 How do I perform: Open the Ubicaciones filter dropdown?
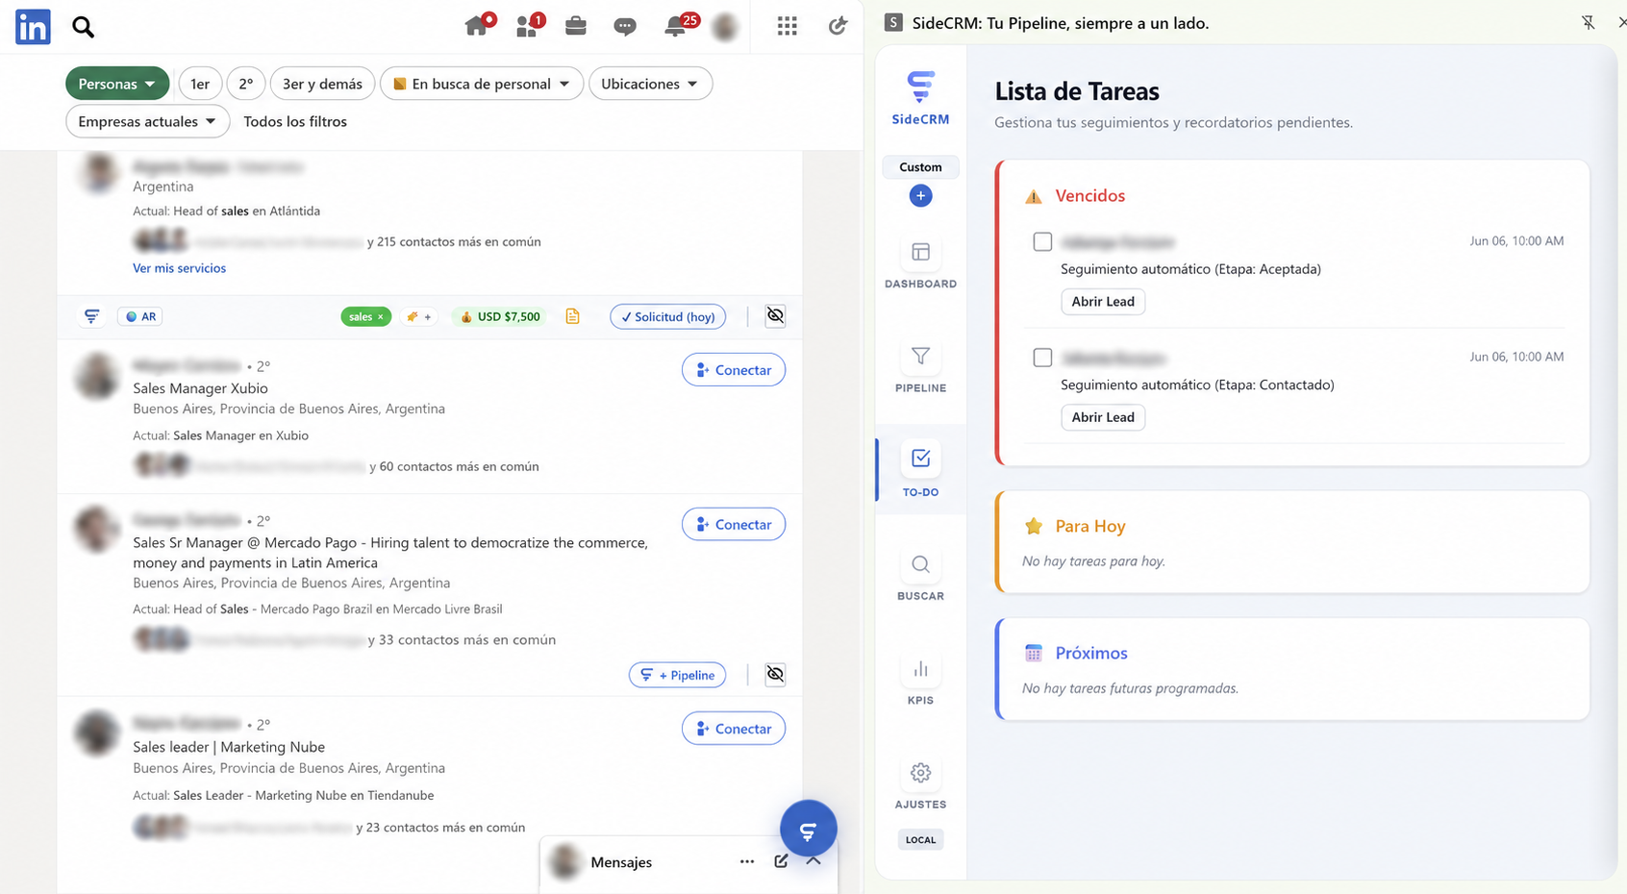[650, 84]
